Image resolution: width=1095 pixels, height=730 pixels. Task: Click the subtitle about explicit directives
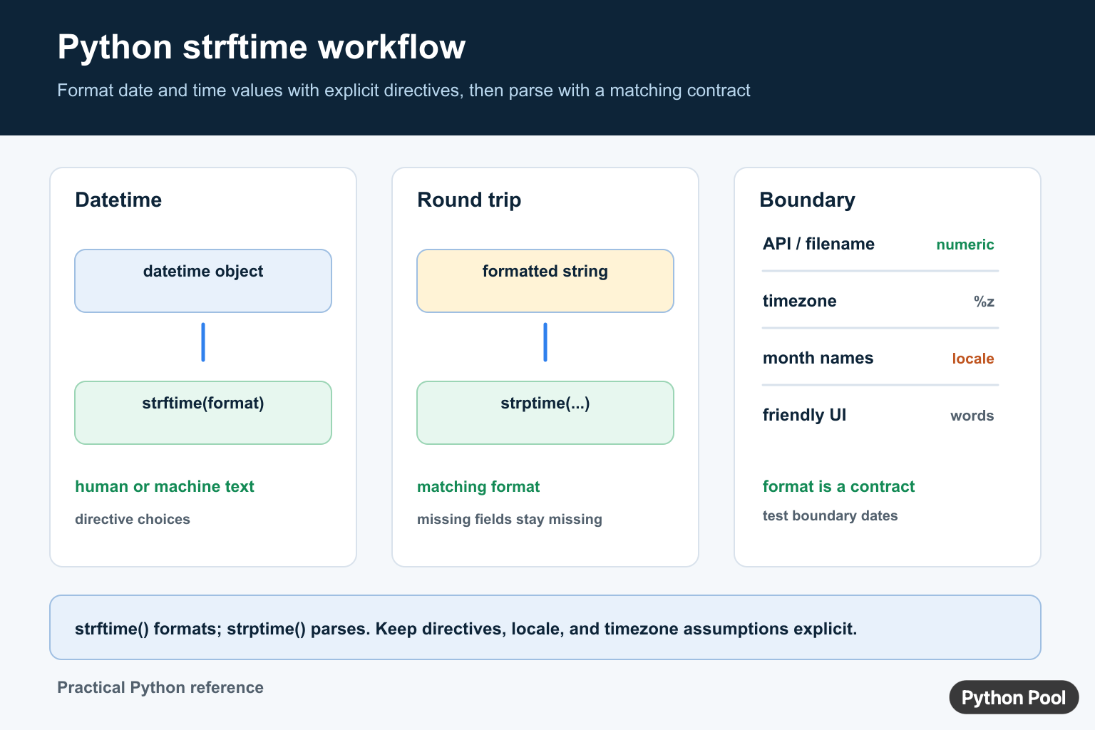click(x=403, y=91)
